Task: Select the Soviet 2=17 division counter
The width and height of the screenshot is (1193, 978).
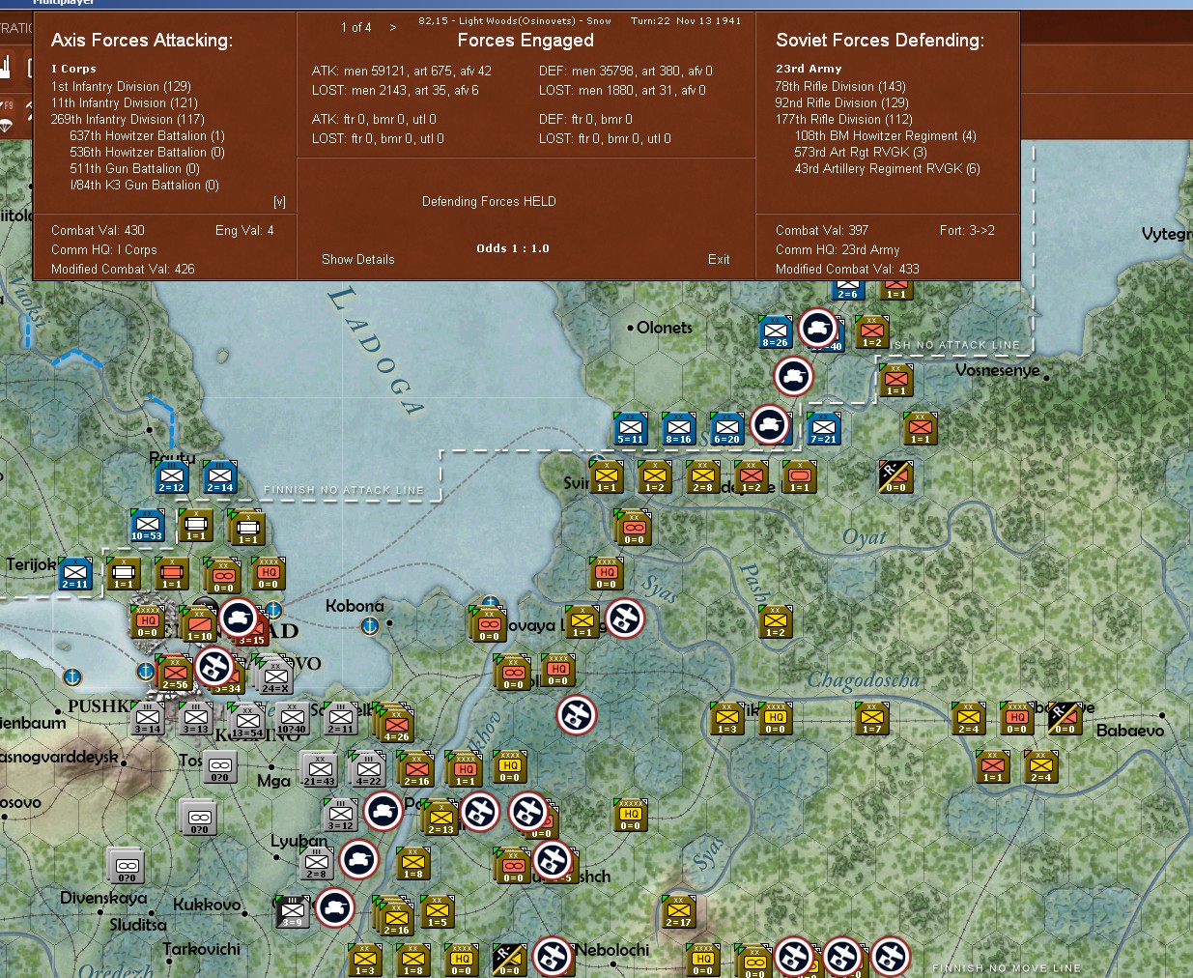Action: pyautogui.click(x=679, y=912)
